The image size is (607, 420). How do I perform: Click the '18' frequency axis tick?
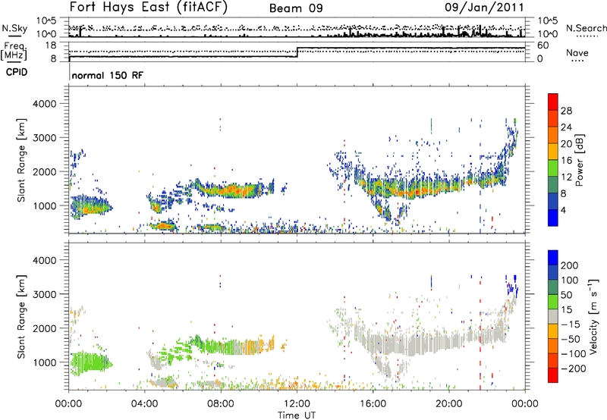click(51, 45)
